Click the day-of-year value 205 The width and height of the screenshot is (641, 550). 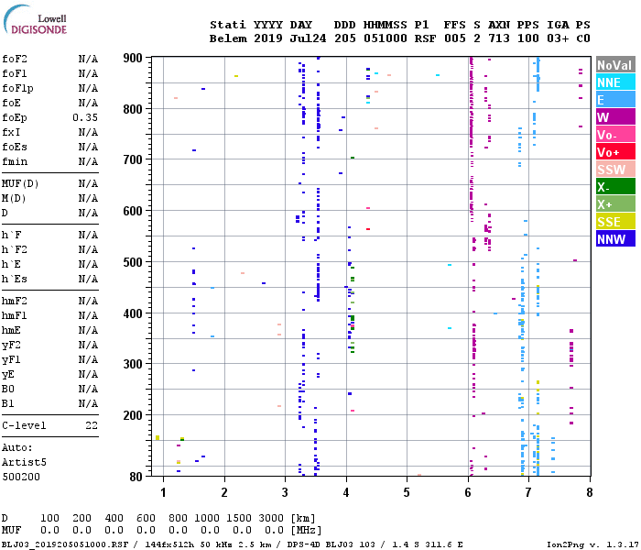345,38
